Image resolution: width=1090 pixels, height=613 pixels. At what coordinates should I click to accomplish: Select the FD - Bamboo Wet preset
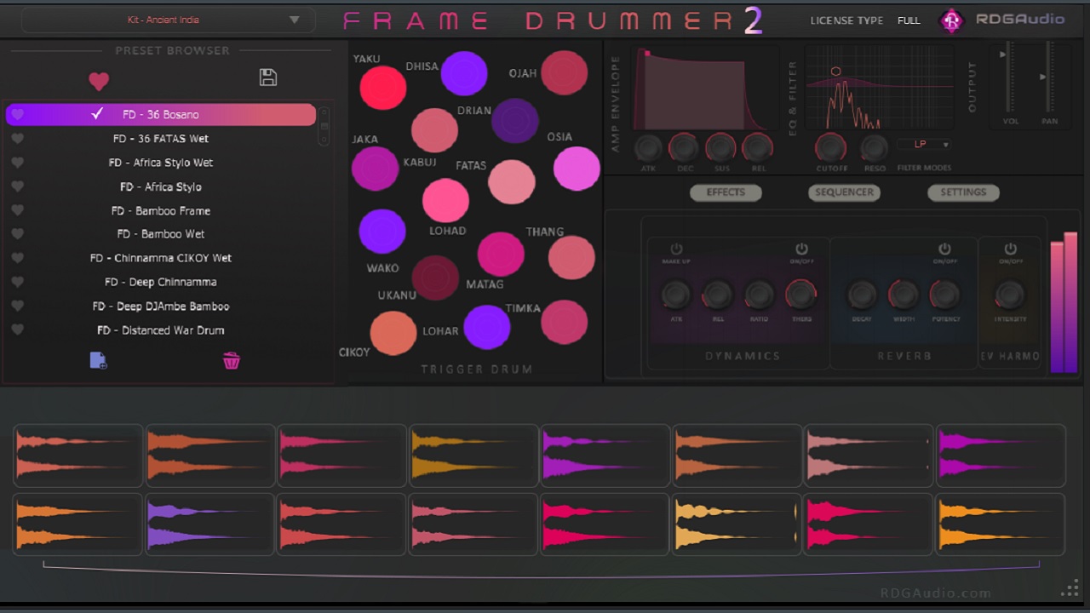click(x=161, y=233)
